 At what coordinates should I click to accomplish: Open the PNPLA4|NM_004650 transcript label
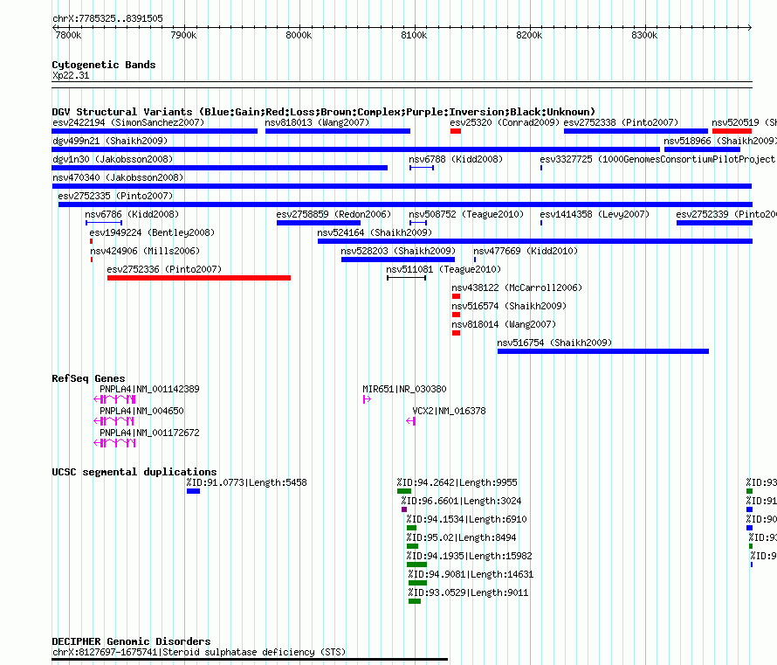pyautogui.click(x=141, y=411)
